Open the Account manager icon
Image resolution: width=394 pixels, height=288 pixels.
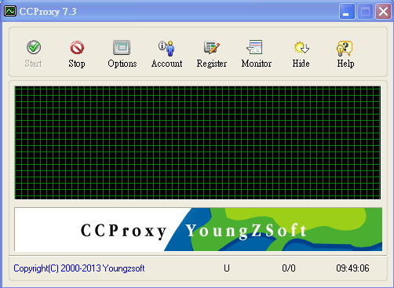tap(166, 48)
